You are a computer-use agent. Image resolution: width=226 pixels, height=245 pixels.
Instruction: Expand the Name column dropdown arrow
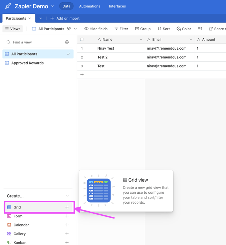click(141, 40)
